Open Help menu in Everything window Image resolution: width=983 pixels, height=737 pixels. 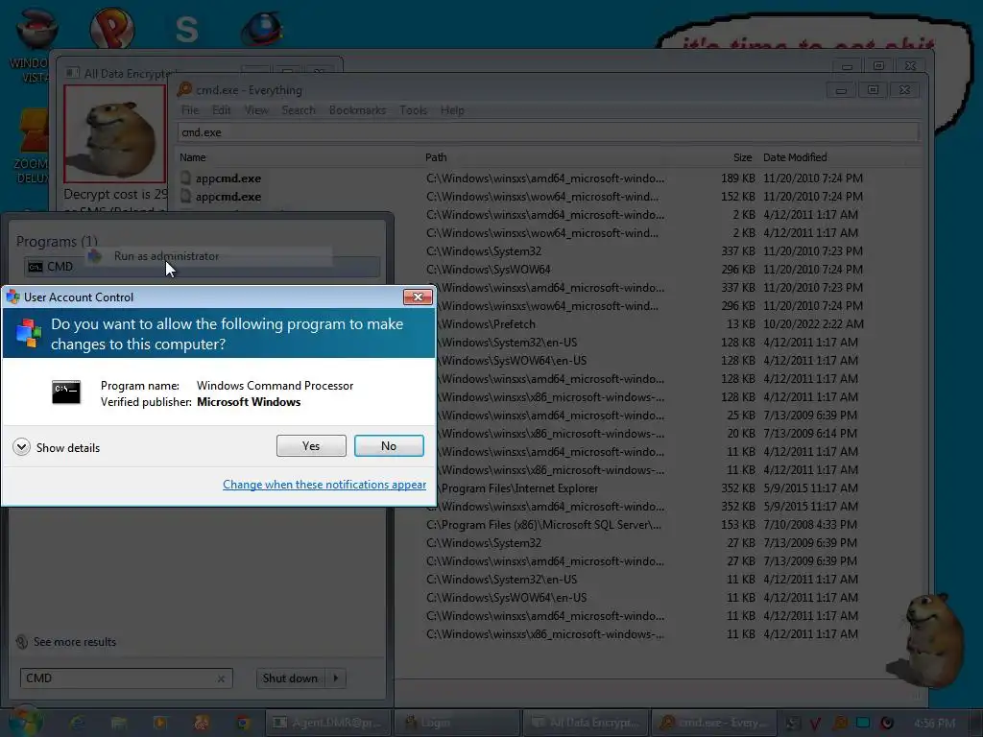pos(452,110)
